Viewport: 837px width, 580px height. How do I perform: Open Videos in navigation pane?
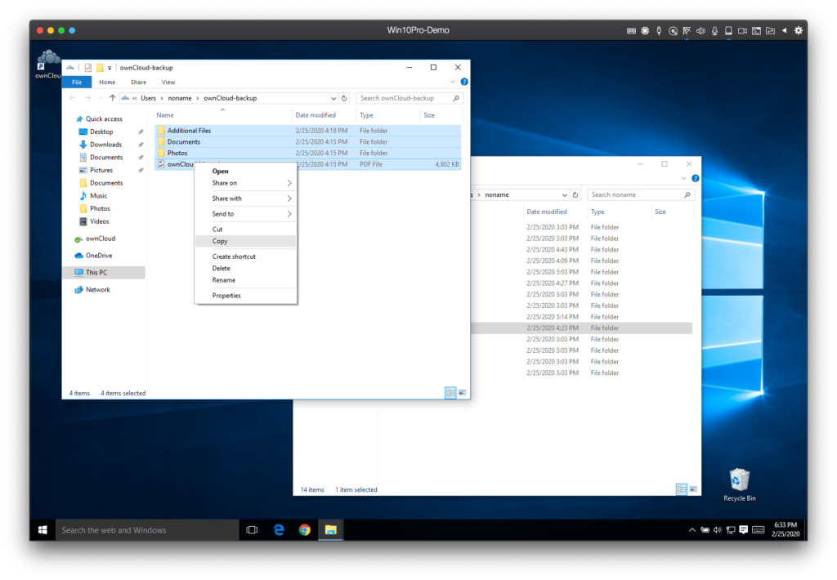pyautogui.click(x=99, y=221)
